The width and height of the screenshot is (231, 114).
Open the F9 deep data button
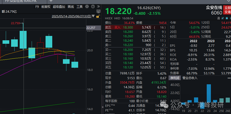[37, 7]
